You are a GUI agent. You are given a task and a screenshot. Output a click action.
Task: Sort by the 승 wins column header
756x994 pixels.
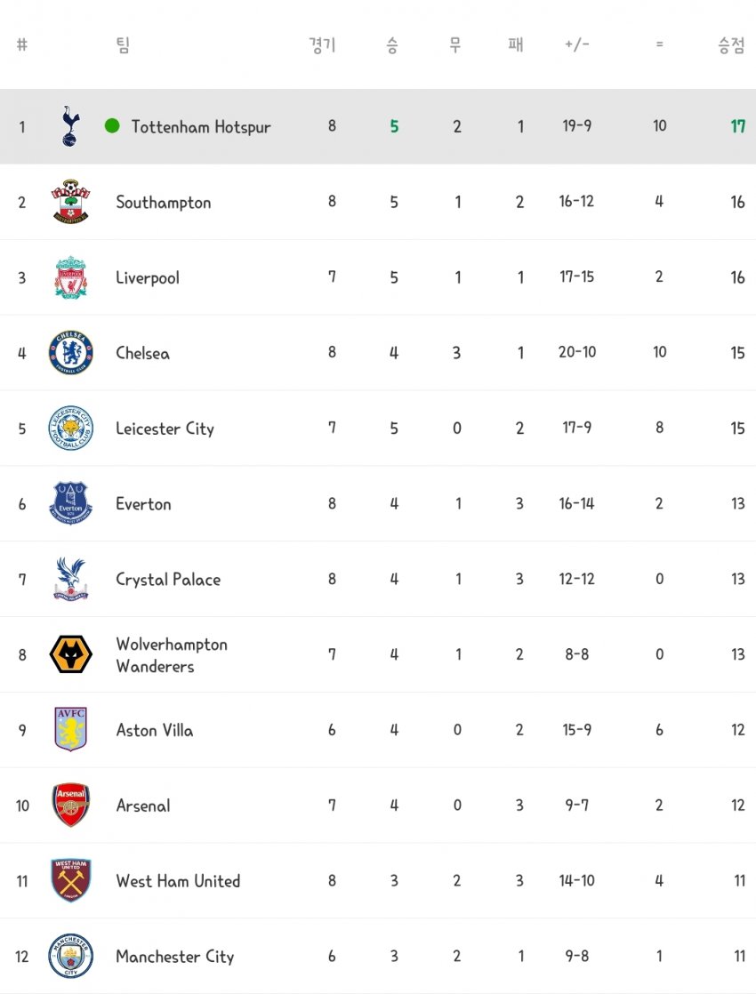pos(392,45)
